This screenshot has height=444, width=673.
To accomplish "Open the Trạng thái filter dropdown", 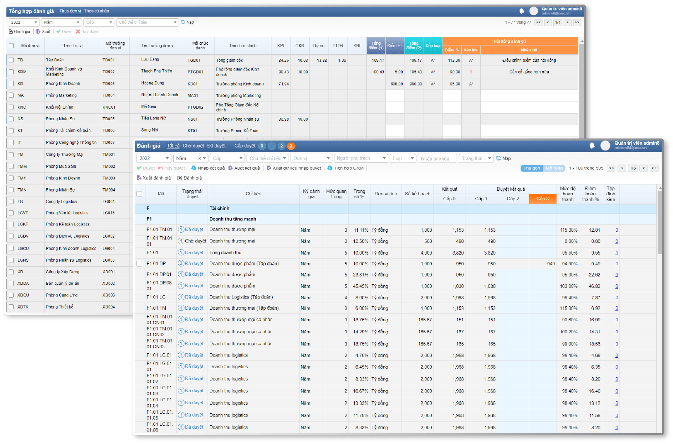I will pyautogui.click(x=476, y=158).
